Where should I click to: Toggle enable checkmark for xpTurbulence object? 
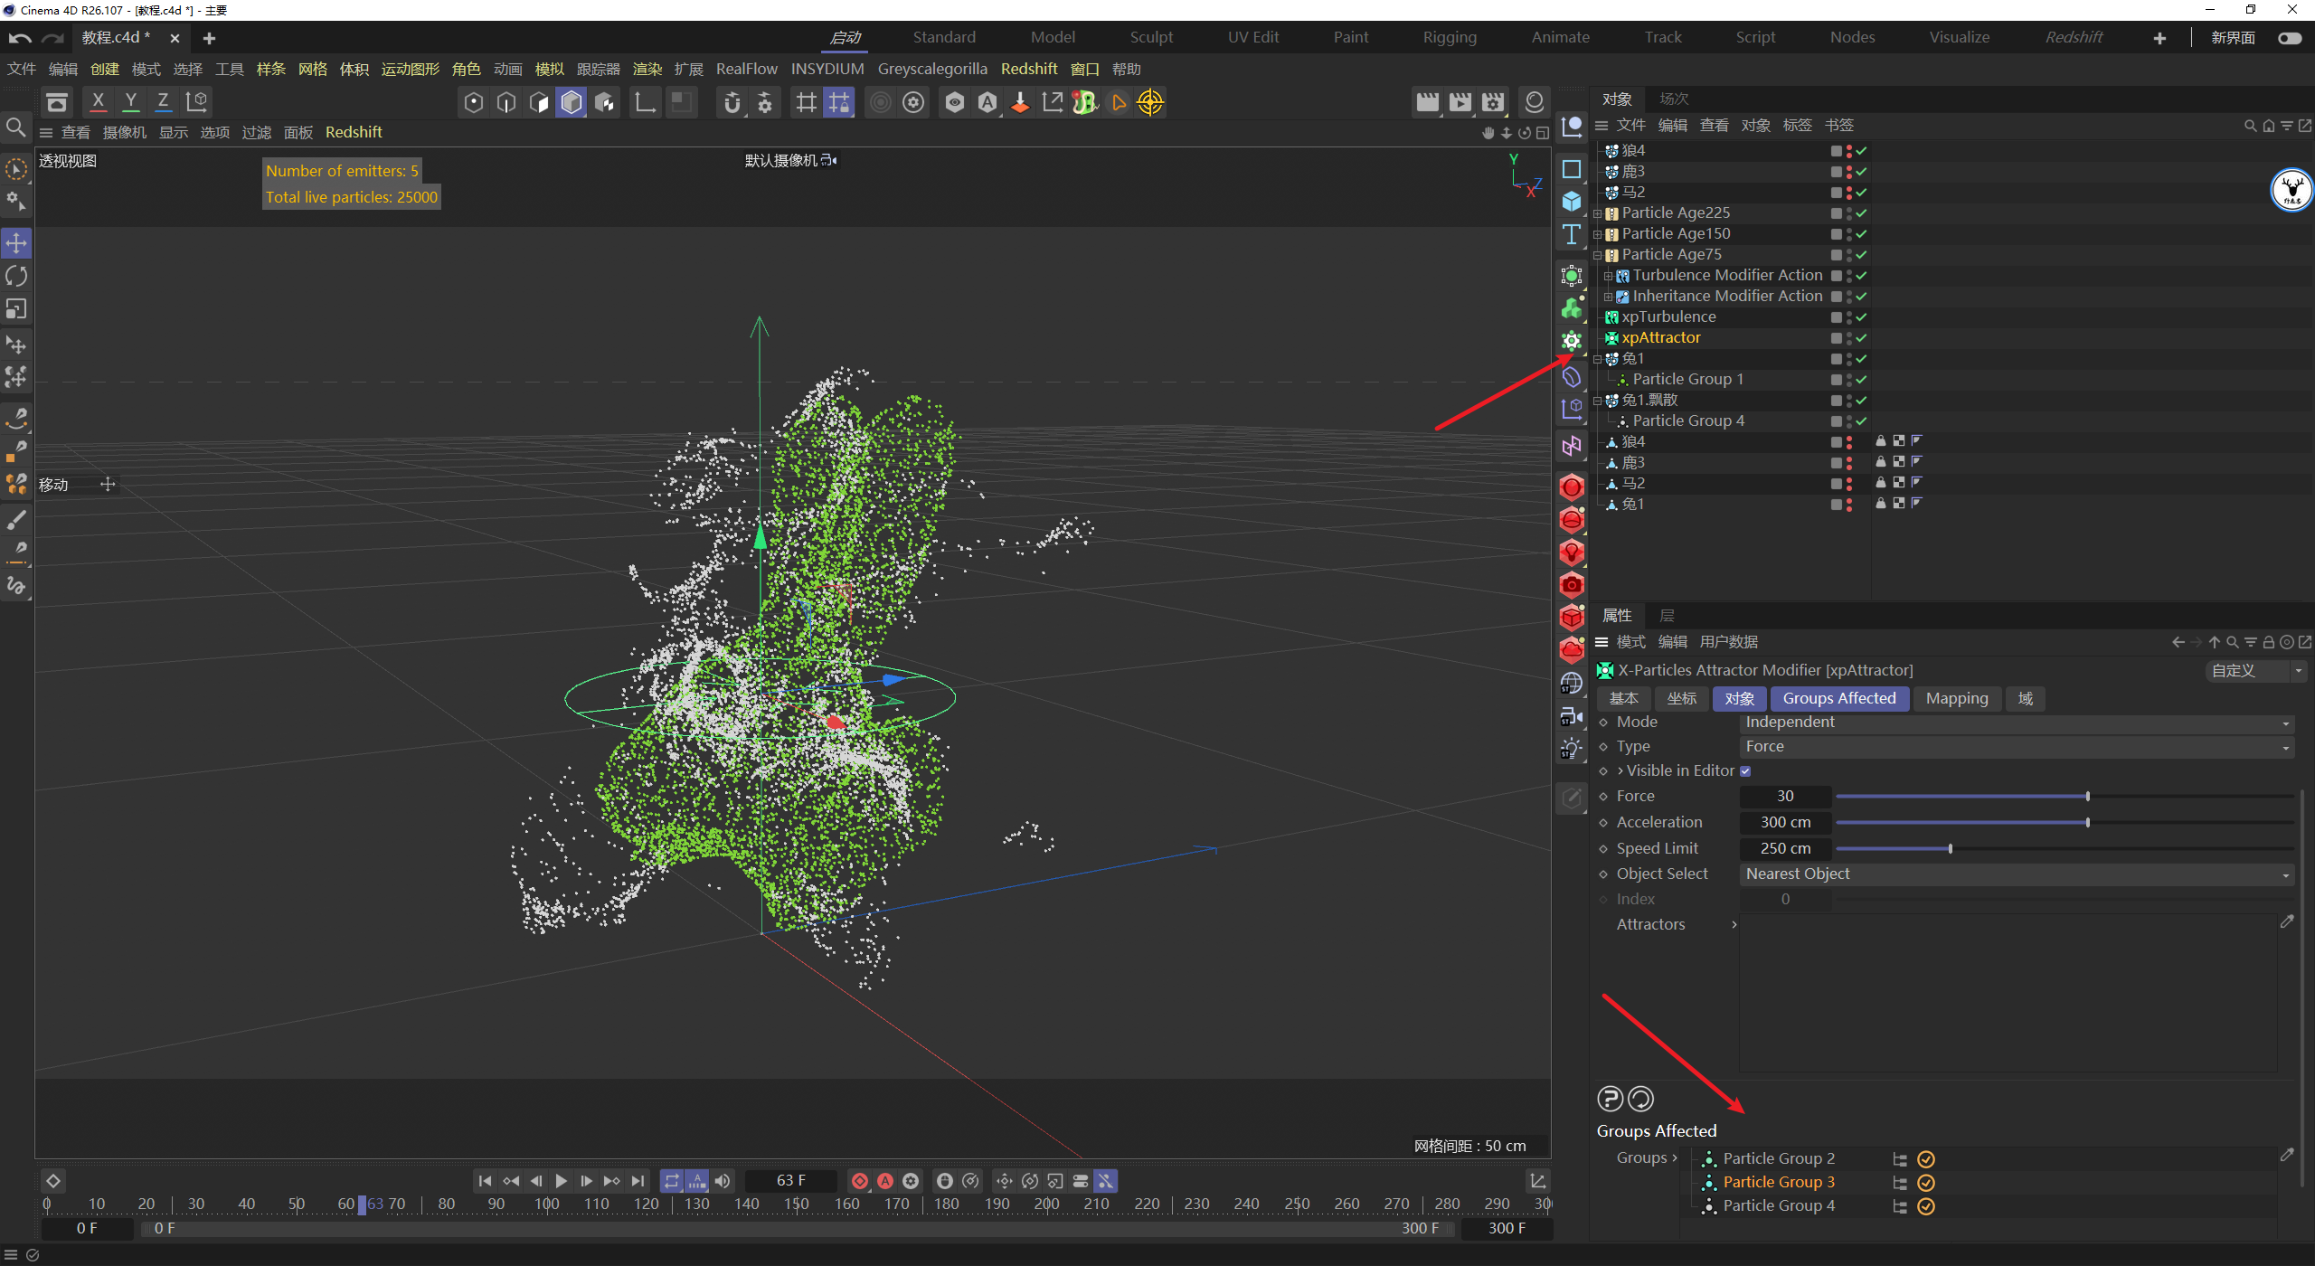(x=1861, y=317)
